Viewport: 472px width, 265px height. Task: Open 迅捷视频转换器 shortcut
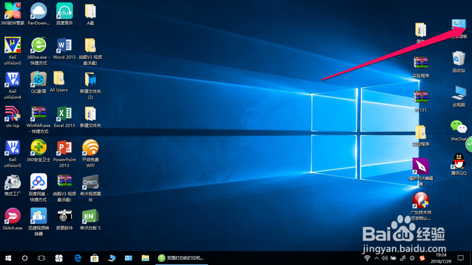point(39,216)
